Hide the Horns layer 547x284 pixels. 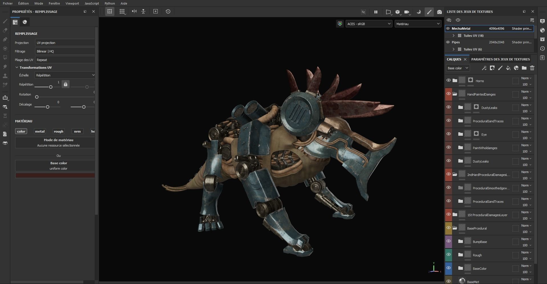click(448, 80)
